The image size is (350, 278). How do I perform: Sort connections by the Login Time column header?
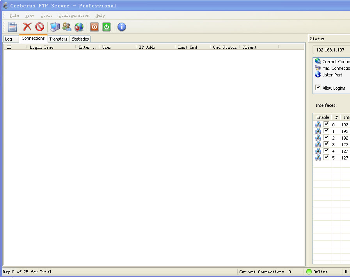coord(42,47)
